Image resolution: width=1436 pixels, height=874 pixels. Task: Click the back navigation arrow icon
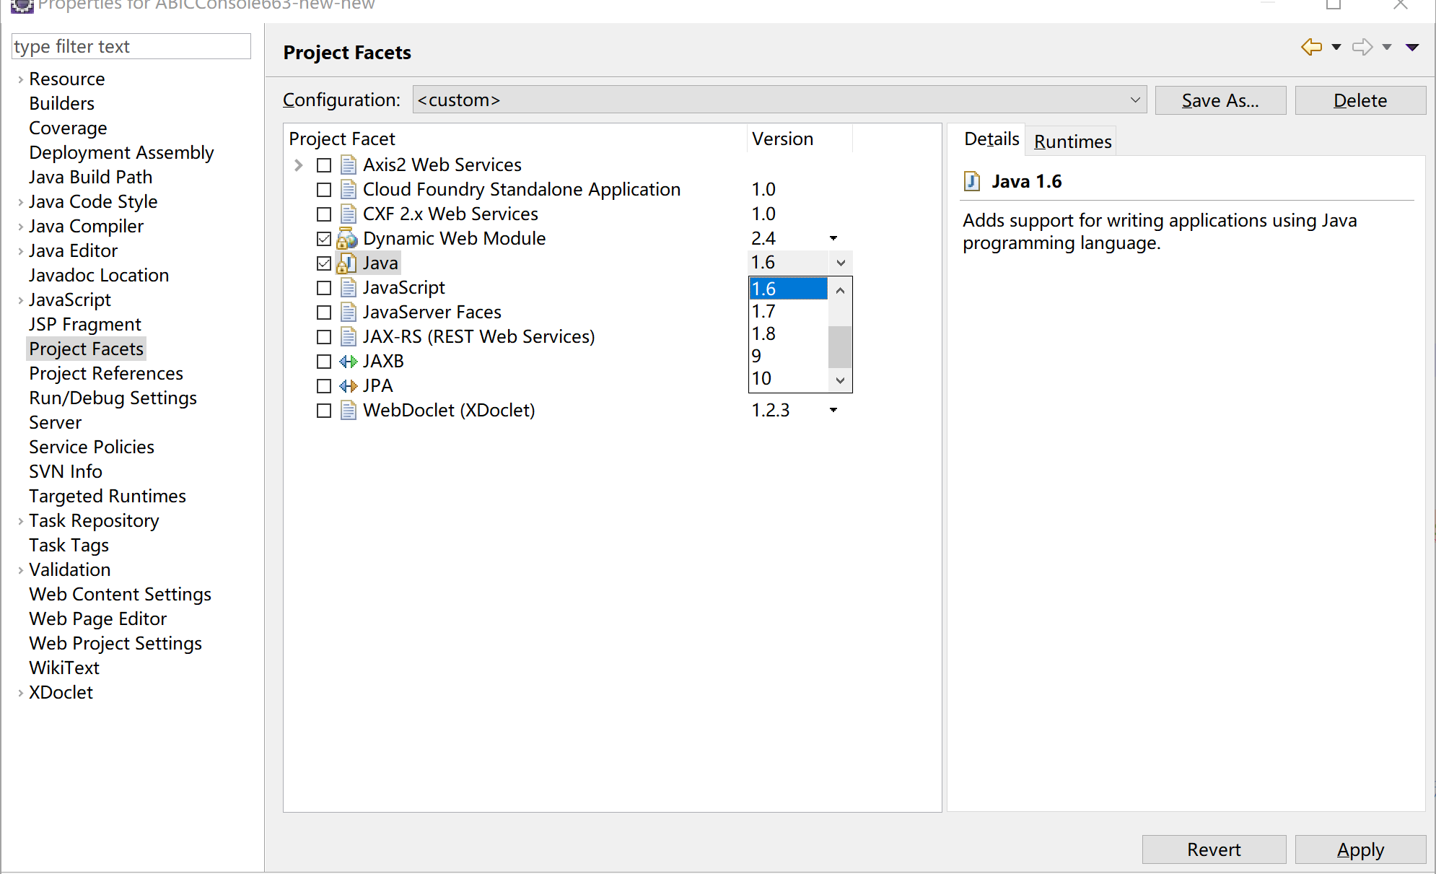1311,47
